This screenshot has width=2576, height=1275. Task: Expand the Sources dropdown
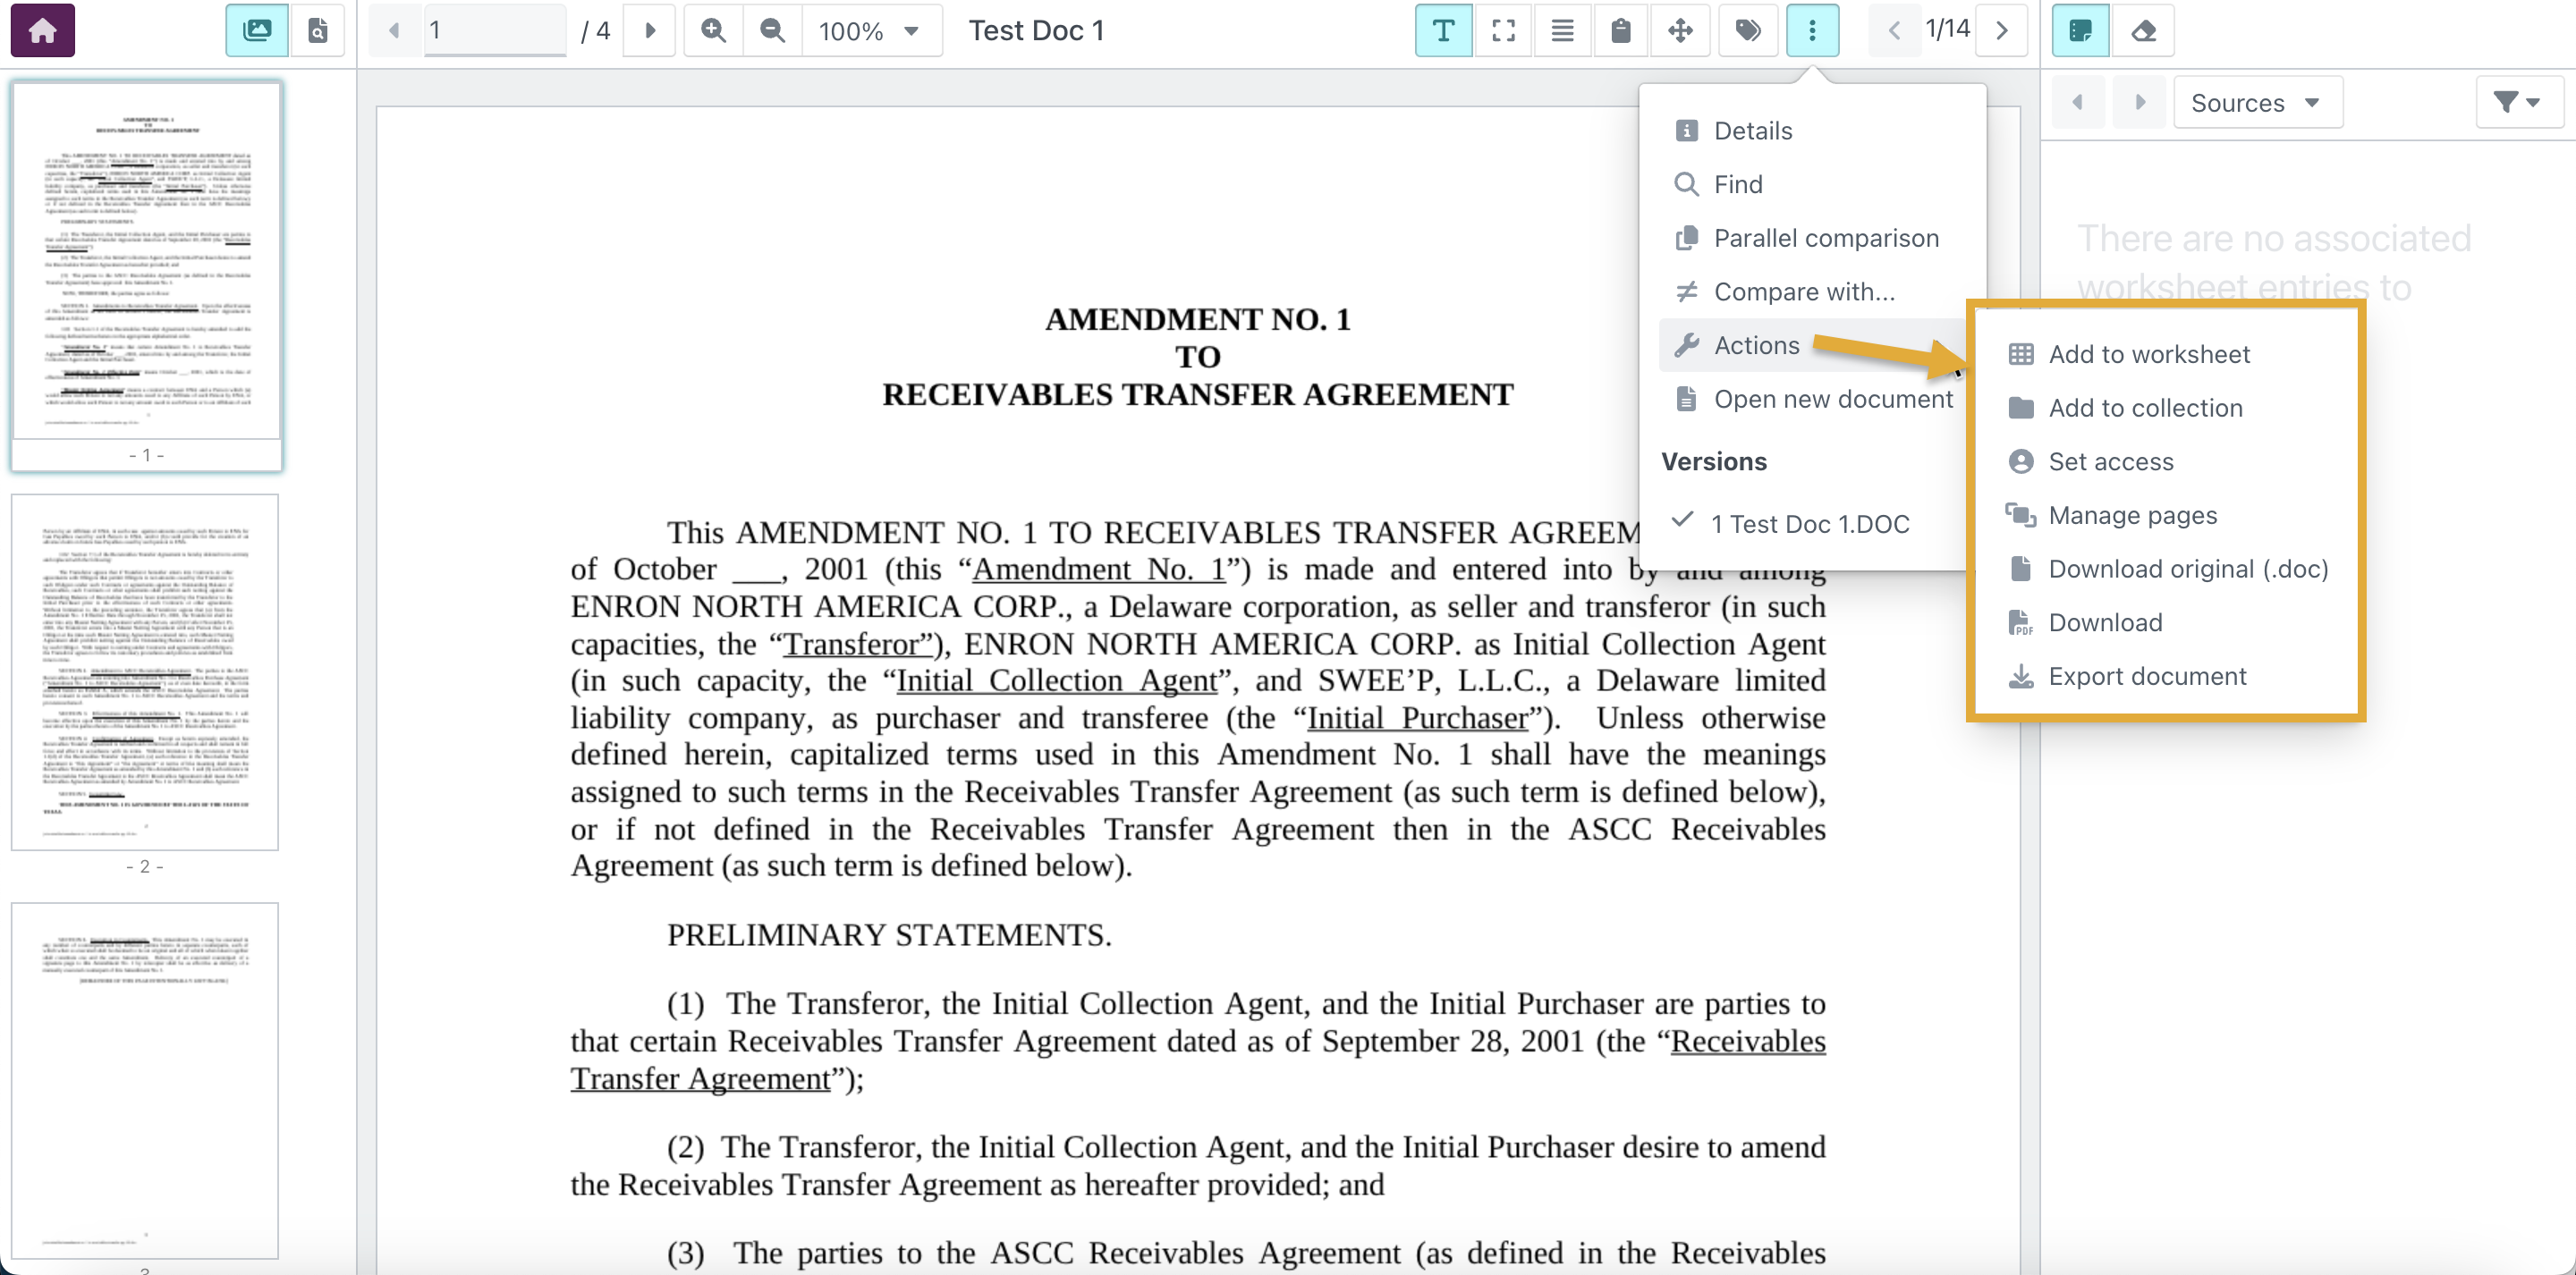pyautogui.click(x=2256, y=102)
